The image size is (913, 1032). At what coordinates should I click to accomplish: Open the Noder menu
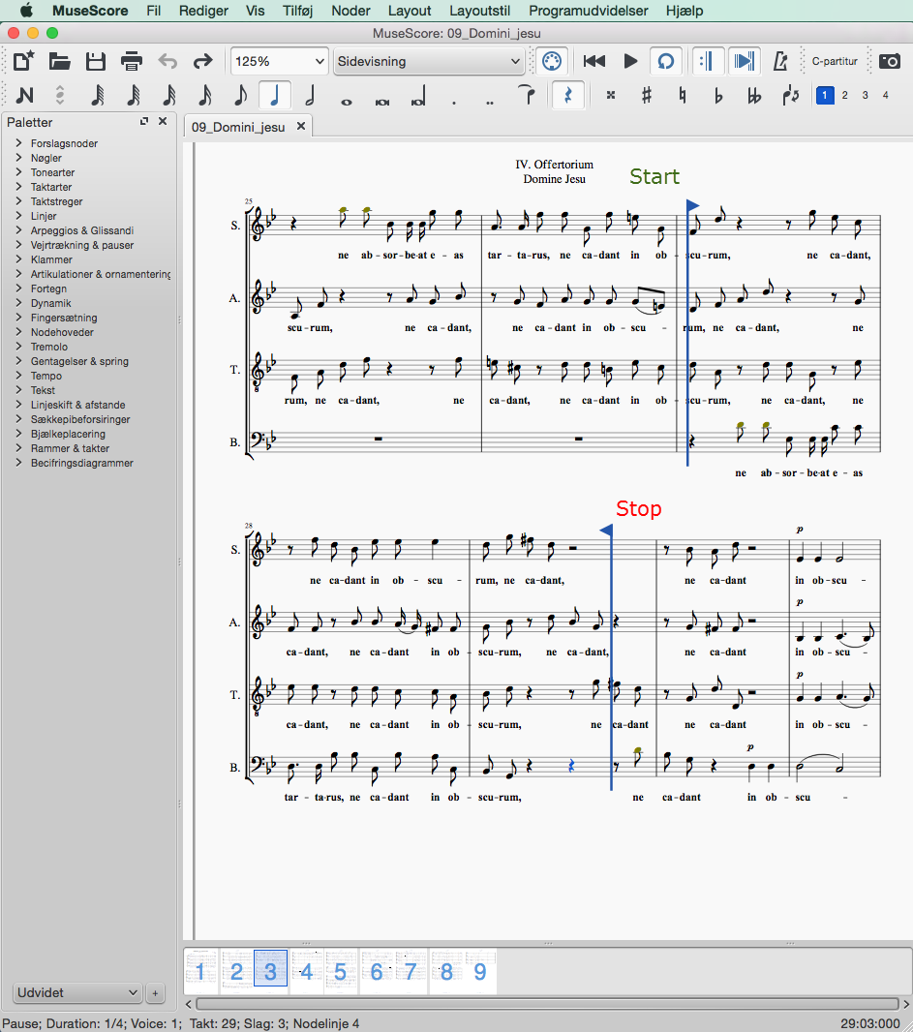[x=350, y=11]
